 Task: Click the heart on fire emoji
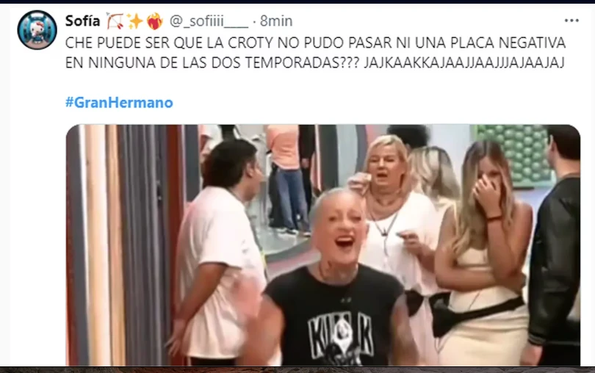coord(154,21)
